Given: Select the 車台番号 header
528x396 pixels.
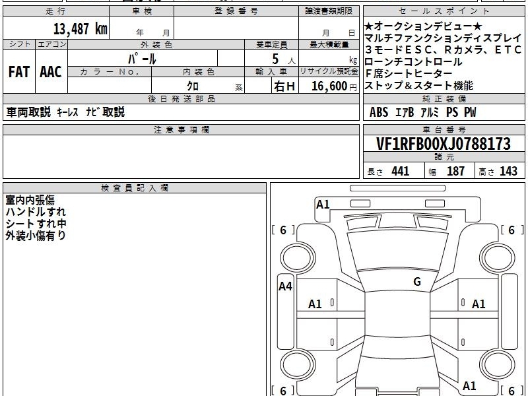Looking at the screenshot, I should point(444,129).
